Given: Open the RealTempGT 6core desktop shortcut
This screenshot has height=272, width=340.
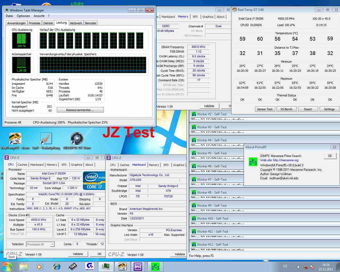Looking at the screenshot, I should 15,141.
